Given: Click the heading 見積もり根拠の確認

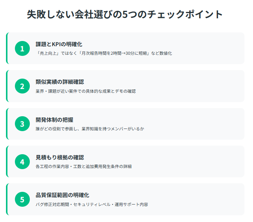Looking at the screenshot, I should click(60, 158).
